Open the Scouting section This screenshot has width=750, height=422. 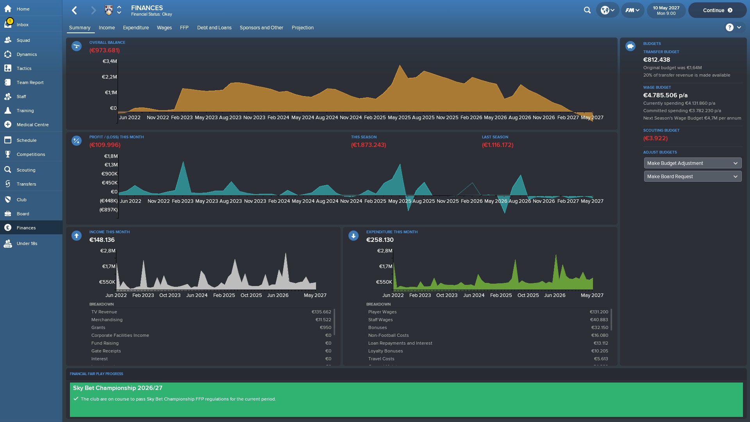pyautogui.click(x=26, y=170)
